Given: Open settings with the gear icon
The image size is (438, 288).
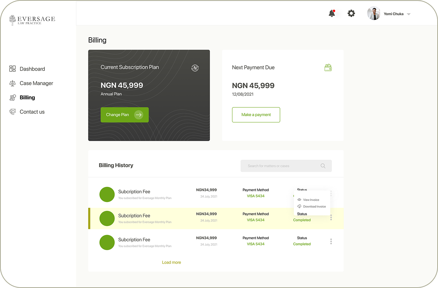Looking at the screenshot, I should 351,13.
